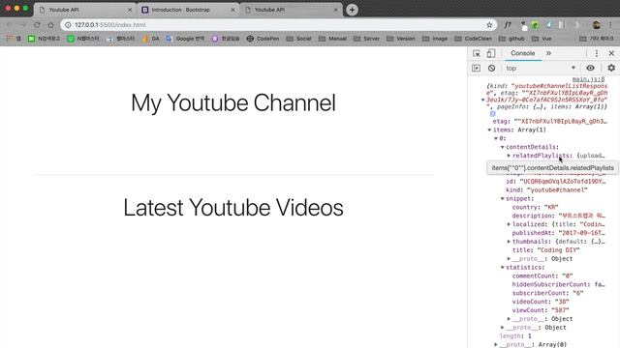Open the 기타 북마크 folder

point(597,39)
